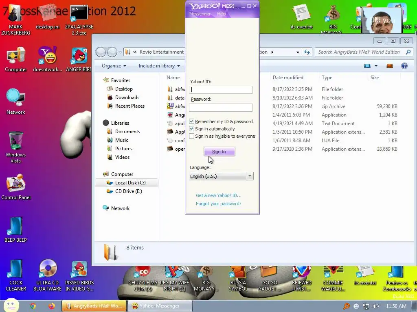This screenshot has height=312, width=417.
Task: Open Language English (U.S.) dropdown
Action: 221,176
